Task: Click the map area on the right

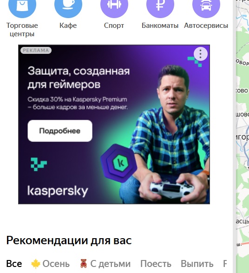Action: coord(242,136)
